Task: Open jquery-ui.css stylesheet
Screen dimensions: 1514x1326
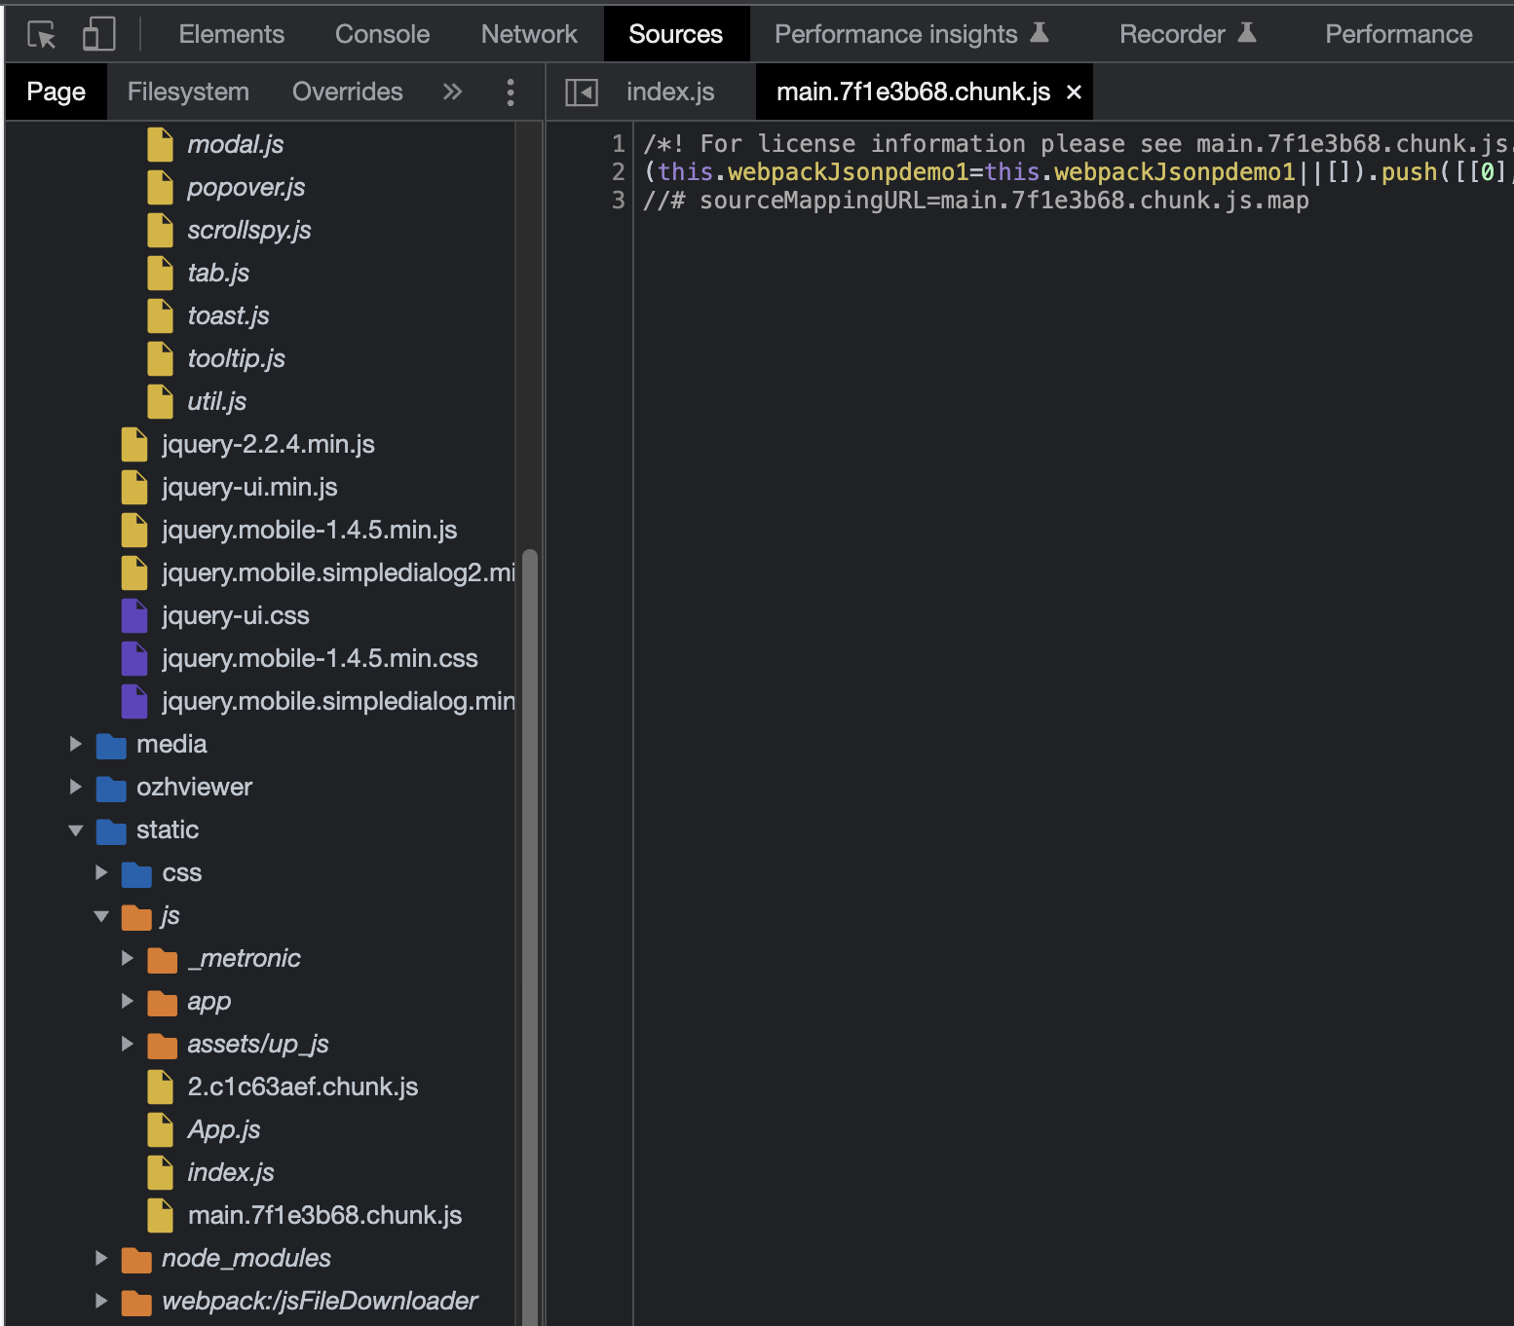Action: pos(235,615)
